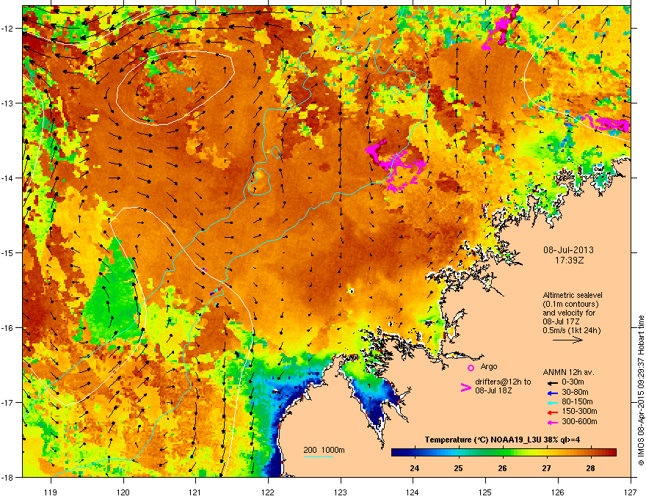Click the 'Argo' legend label
Viewport: 646px width, 499px height.
pyautogui.click(x=489, y=366)
